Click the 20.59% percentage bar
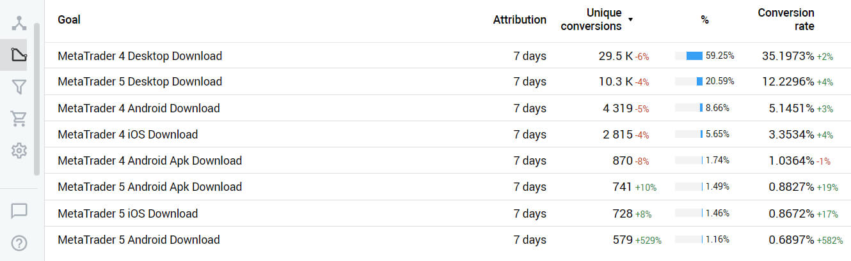 coord(689,82)
